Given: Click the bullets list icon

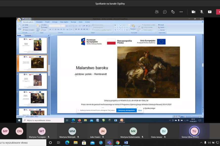Looking at the screenshot, I should pos(76,26).
